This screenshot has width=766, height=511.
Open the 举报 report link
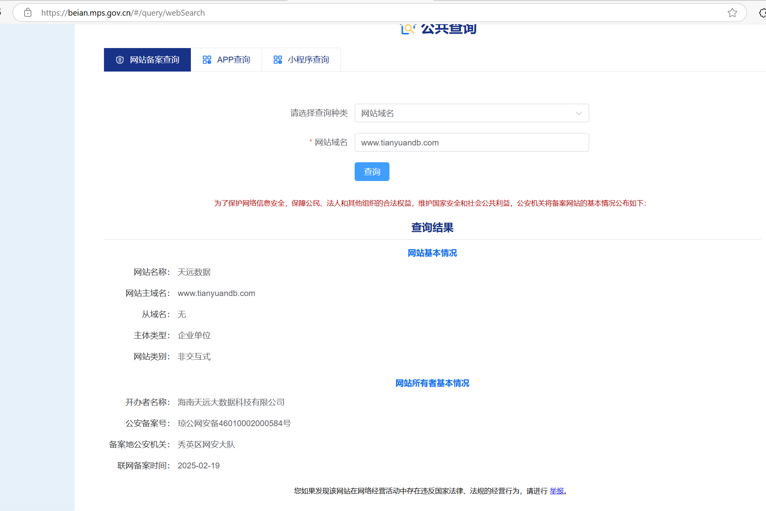[556, 491]
